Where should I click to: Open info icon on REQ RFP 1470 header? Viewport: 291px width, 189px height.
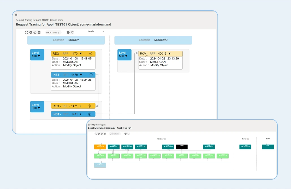[91, 53]
